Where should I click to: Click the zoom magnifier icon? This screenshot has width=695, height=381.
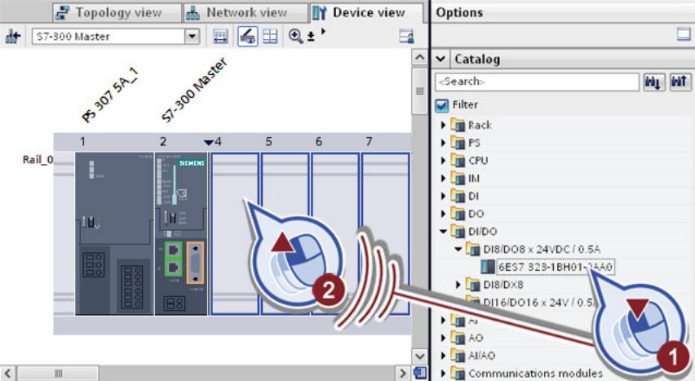coord(295,37)
